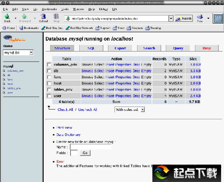Image resolution: width=224 pixels, height=182 pixels.
Task: Reload the page using the Reload icon
Action: pos(43,16)
